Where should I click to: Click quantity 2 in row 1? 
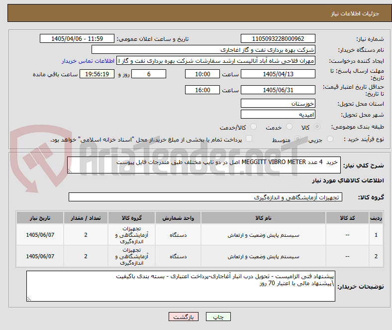pyautogui.click(x=86, y=235)
